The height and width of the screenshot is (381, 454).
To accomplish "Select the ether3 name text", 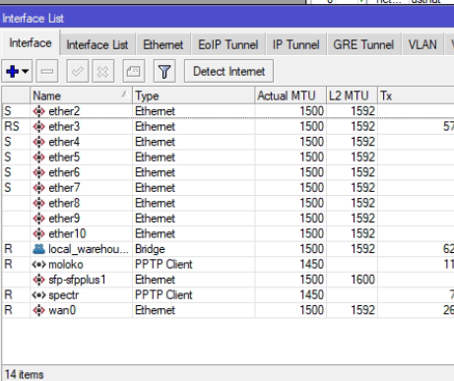I will point(64,126).
